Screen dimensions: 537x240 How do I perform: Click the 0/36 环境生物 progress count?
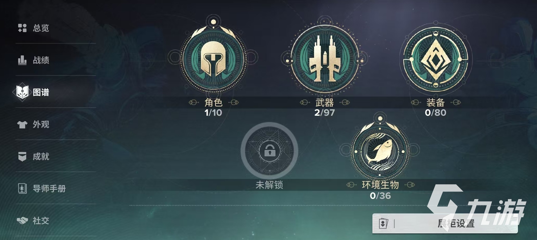(380, 196)
